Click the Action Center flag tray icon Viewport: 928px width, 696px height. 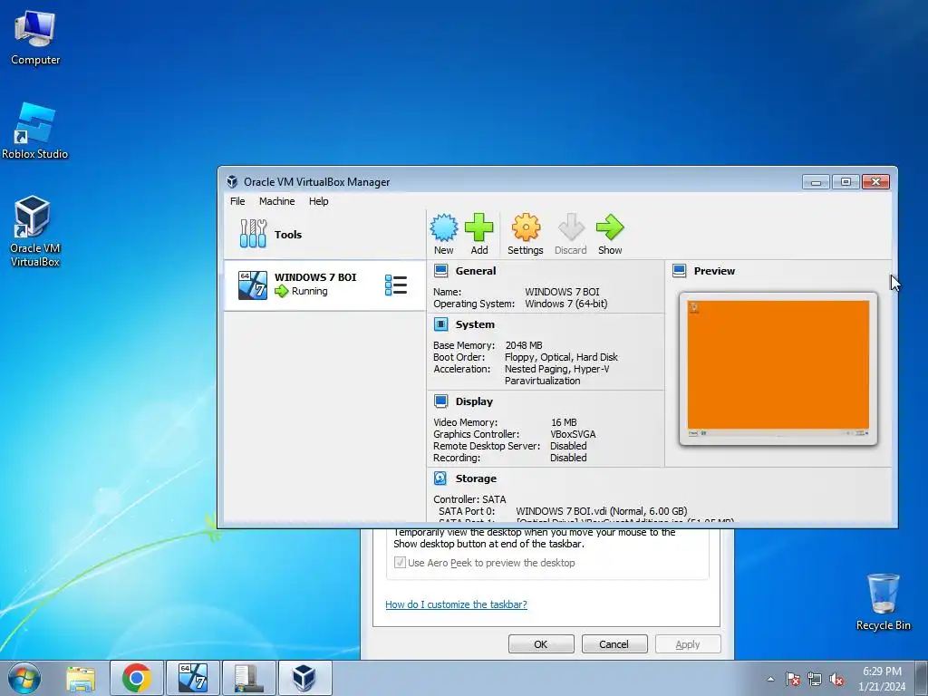(x=793, y=679)
